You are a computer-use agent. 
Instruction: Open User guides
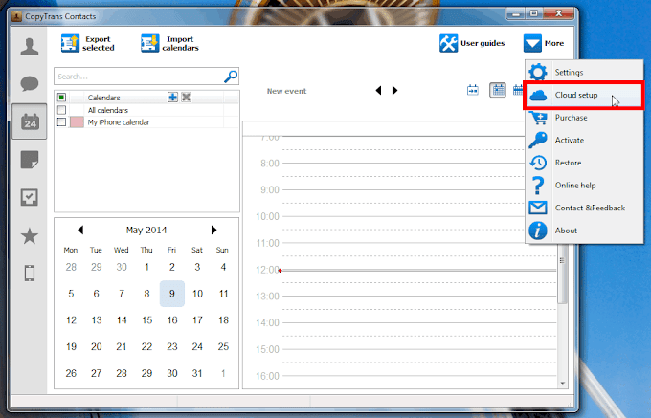(472, 43)
